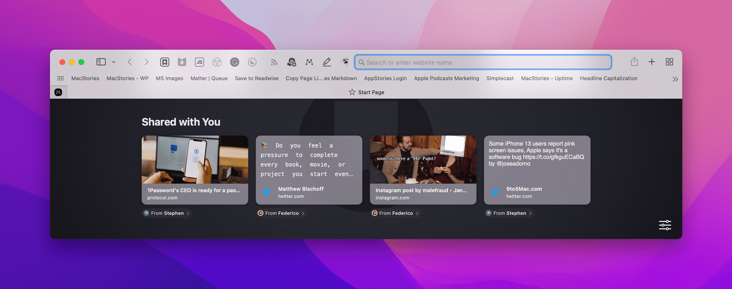
Task: Go back with the left arrow
Action: [x=130, y=62]
